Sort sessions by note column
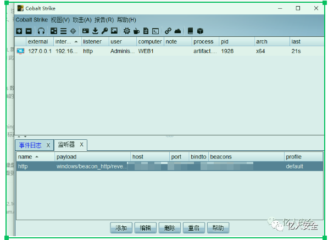The height and width of the screenshot is (240, 328). pos(178,41)
